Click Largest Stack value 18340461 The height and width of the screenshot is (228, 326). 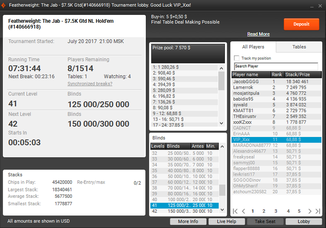click(x=62, y=189)
